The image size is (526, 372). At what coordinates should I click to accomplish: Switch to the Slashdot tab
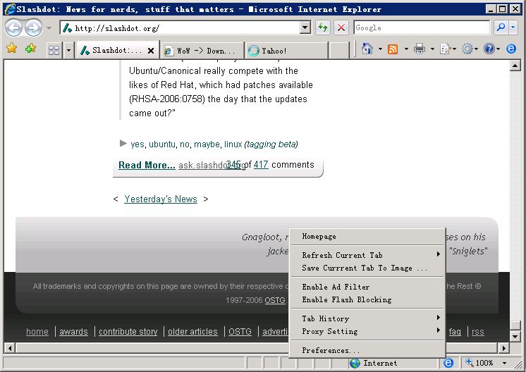(x=112, y=51)
